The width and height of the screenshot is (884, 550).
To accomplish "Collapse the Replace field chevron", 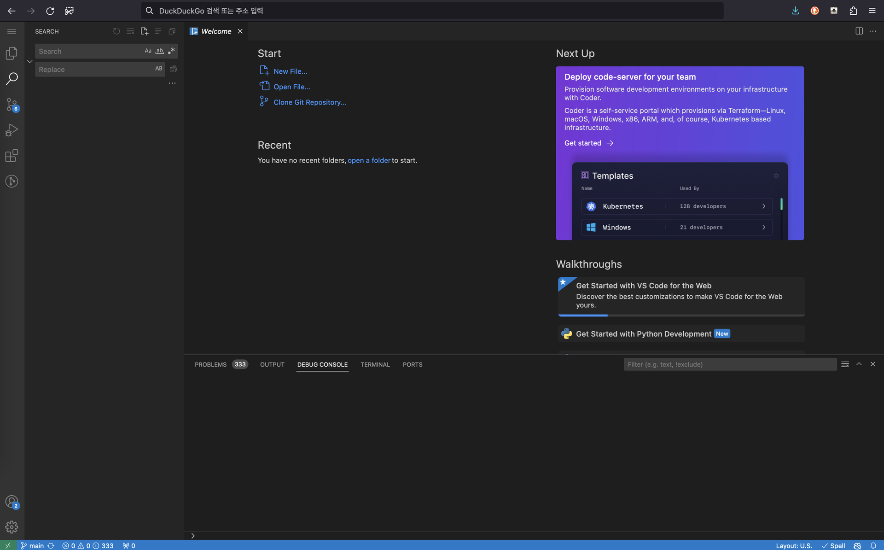I will [29, 61].
